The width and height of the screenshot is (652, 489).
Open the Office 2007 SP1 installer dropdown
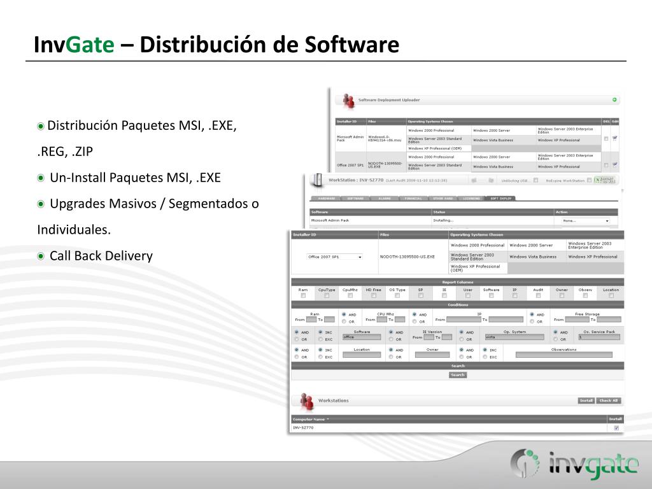pyautogui.click(x=334, y=257)
